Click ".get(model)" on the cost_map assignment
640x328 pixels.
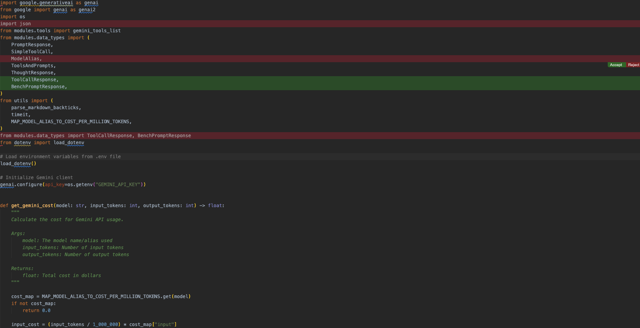point(175,297)
